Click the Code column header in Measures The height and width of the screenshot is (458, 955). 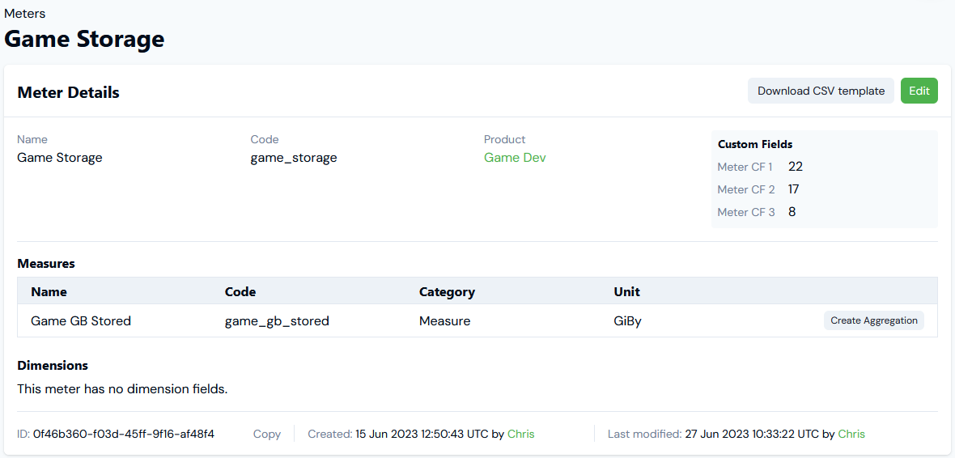(x=240, y=292)
